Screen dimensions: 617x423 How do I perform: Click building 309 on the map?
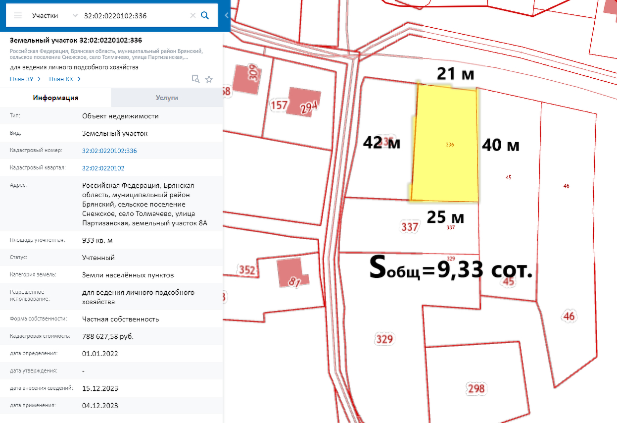pos(247,78)
